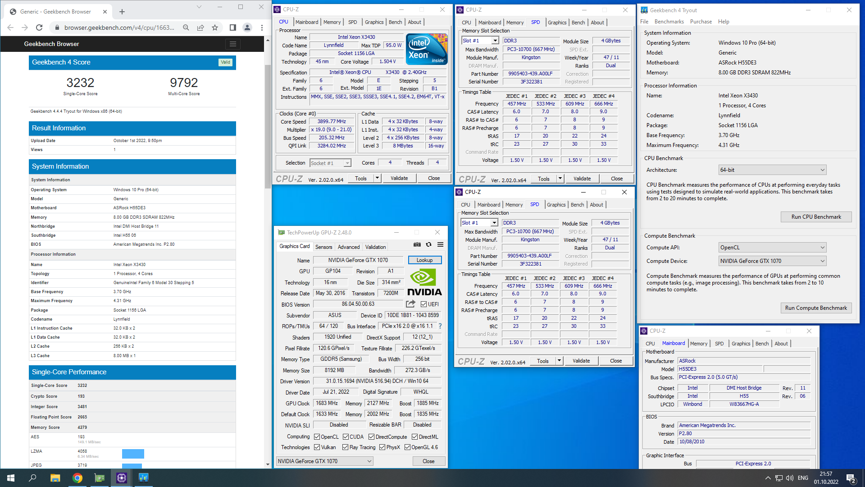The image size is (865, 487).
Task: Click Validate in the lower SPD window
Action: [581, 361]
